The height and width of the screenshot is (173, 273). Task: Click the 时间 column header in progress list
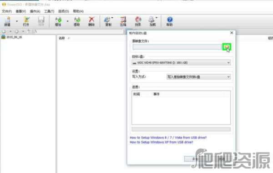tap(136, 94)
